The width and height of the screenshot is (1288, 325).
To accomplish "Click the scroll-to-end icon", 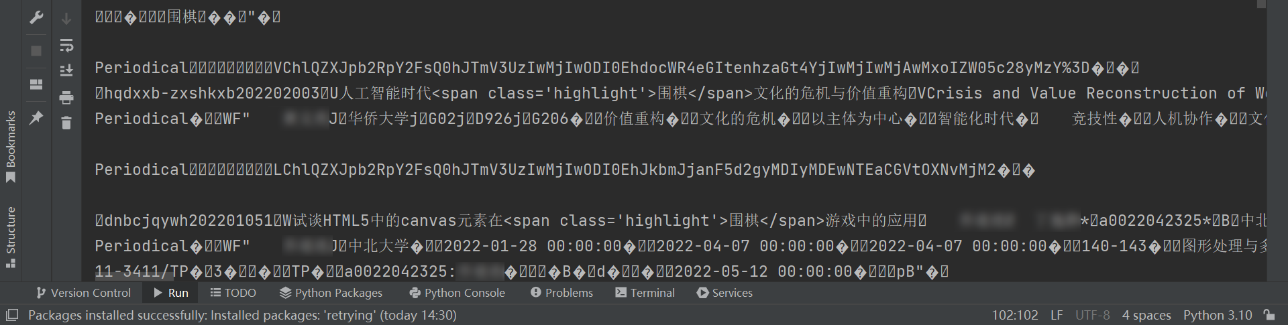I will click(66, 70).
